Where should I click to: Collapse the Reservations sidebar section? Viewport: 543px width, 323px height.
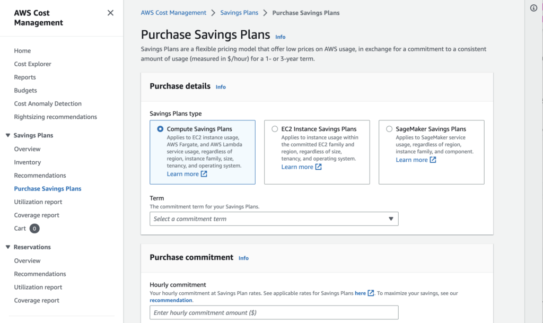point(7,247)
